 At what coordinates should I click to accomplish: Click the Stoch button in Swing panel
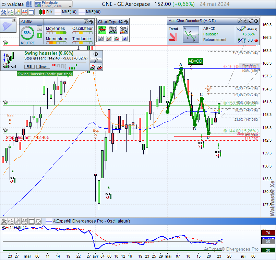[43, 66]
